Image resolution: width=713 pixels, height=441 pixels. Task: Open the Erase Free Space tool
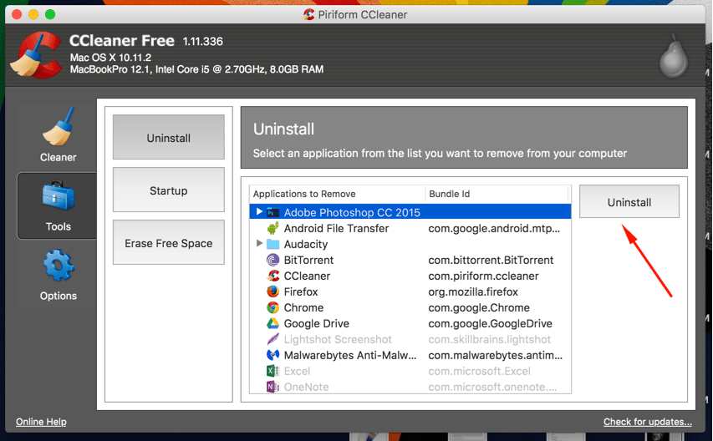click(x=169, y=242)
